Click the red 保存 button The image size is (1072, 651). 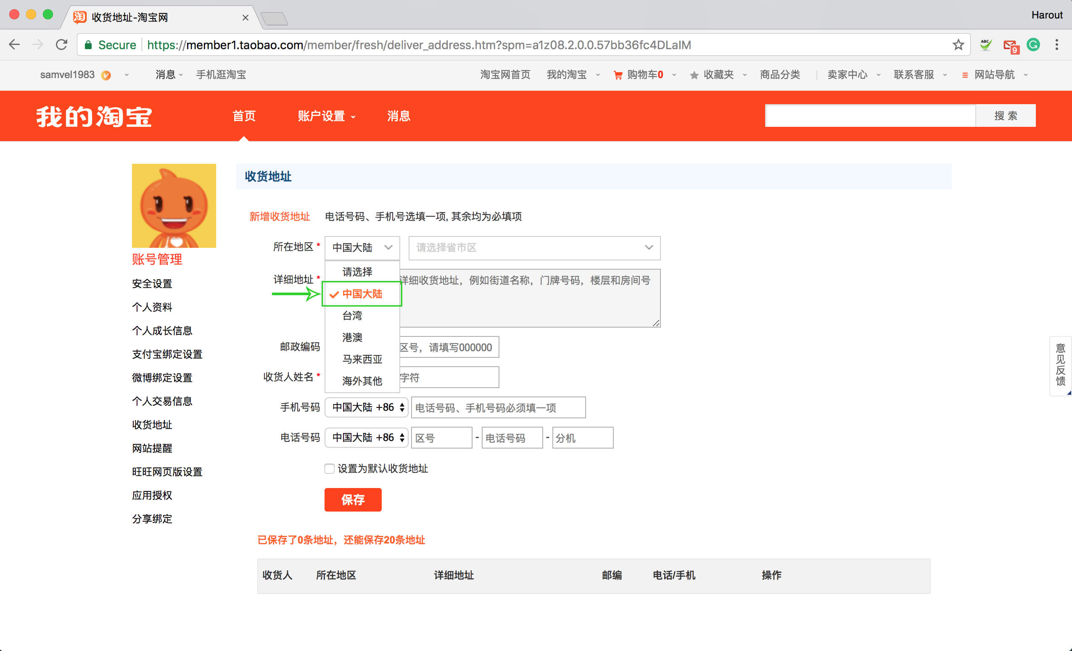pyautogui.click(x=352, y=500)
